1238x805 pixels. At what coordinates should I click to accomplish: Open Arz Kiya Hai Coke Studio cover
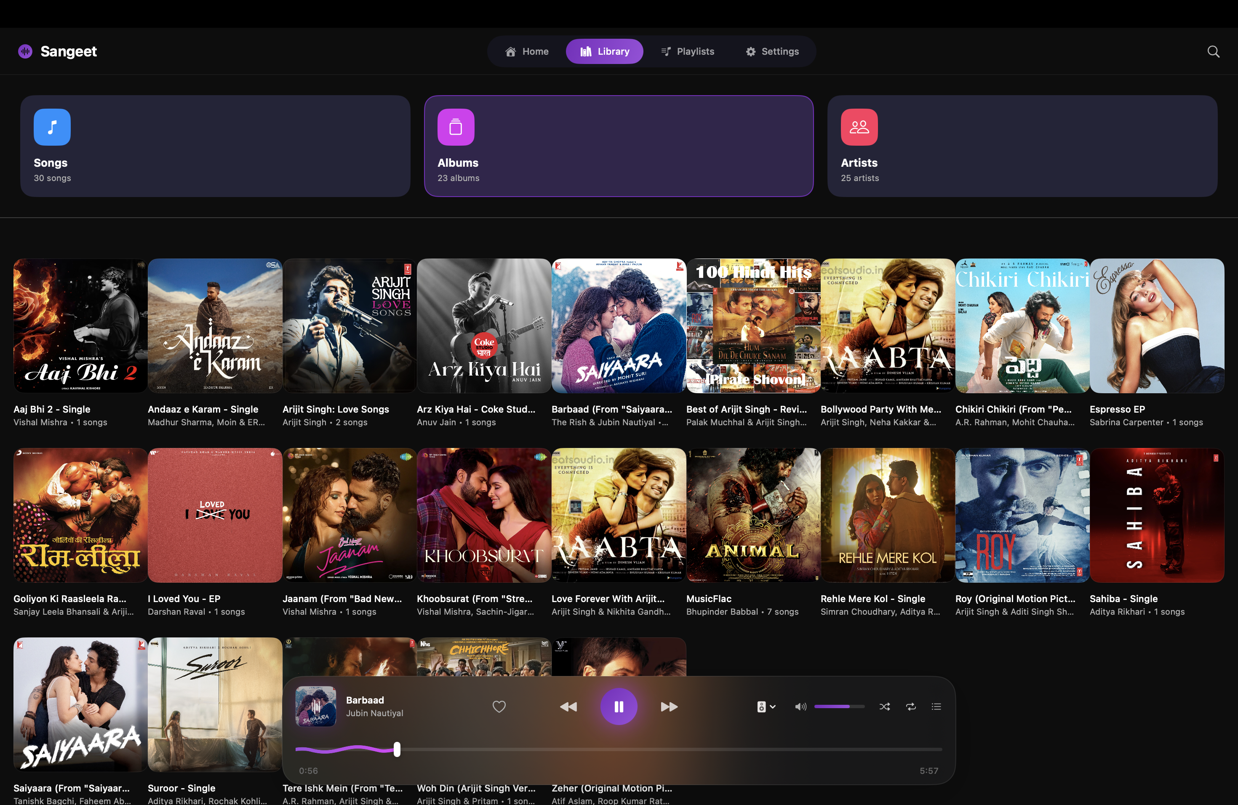coord(484,325)
